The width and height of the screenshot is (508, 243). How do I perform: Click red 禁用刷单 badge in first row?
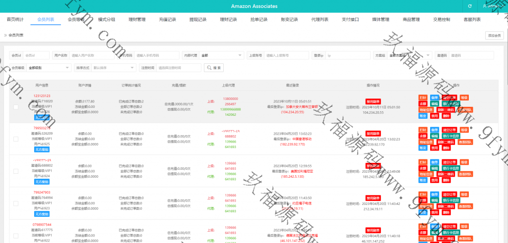(373, 101)
